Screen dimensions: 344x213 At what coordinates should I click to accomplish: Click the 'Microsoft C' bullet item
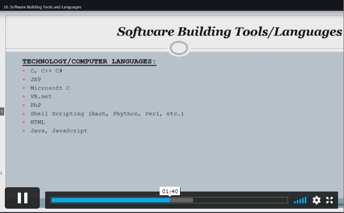[50, 88]
